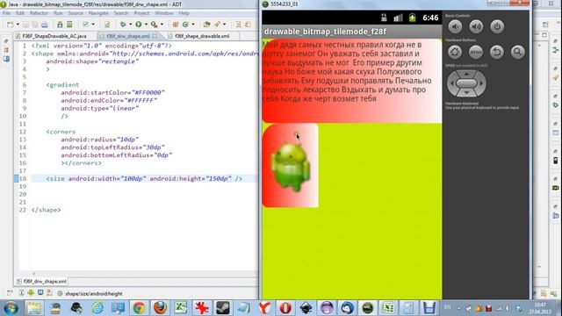The height and width of the screenshot is (316, 562).
Task: Click emulator D-pad left arrow
Action: tap(451, 83)
